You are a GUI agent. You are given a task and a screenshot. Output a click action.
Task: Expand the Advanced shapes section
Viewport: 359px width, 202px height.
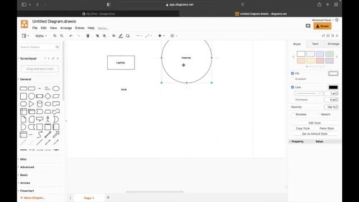27,167
